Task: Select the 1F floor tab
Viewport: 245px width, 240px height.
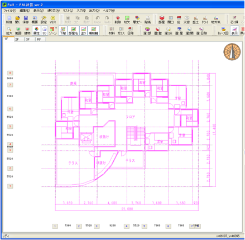Action: click(x=8, y=39)
